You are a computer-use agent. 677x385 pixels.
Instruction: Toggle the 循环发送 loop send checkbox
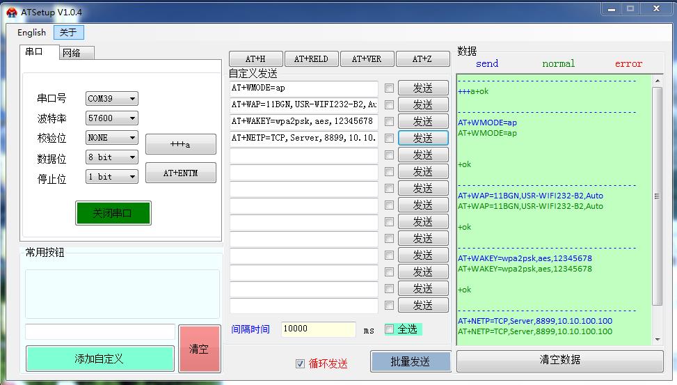301,363
